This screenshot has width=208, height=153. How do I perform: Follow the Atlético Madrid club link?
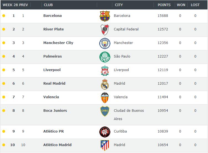click(x=58, y=145)
